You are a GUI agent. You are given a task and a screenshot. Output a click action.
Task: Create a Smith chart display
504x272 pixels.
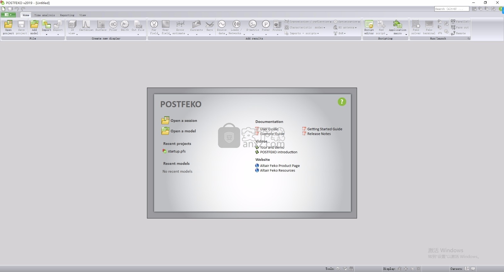[125, 26]
